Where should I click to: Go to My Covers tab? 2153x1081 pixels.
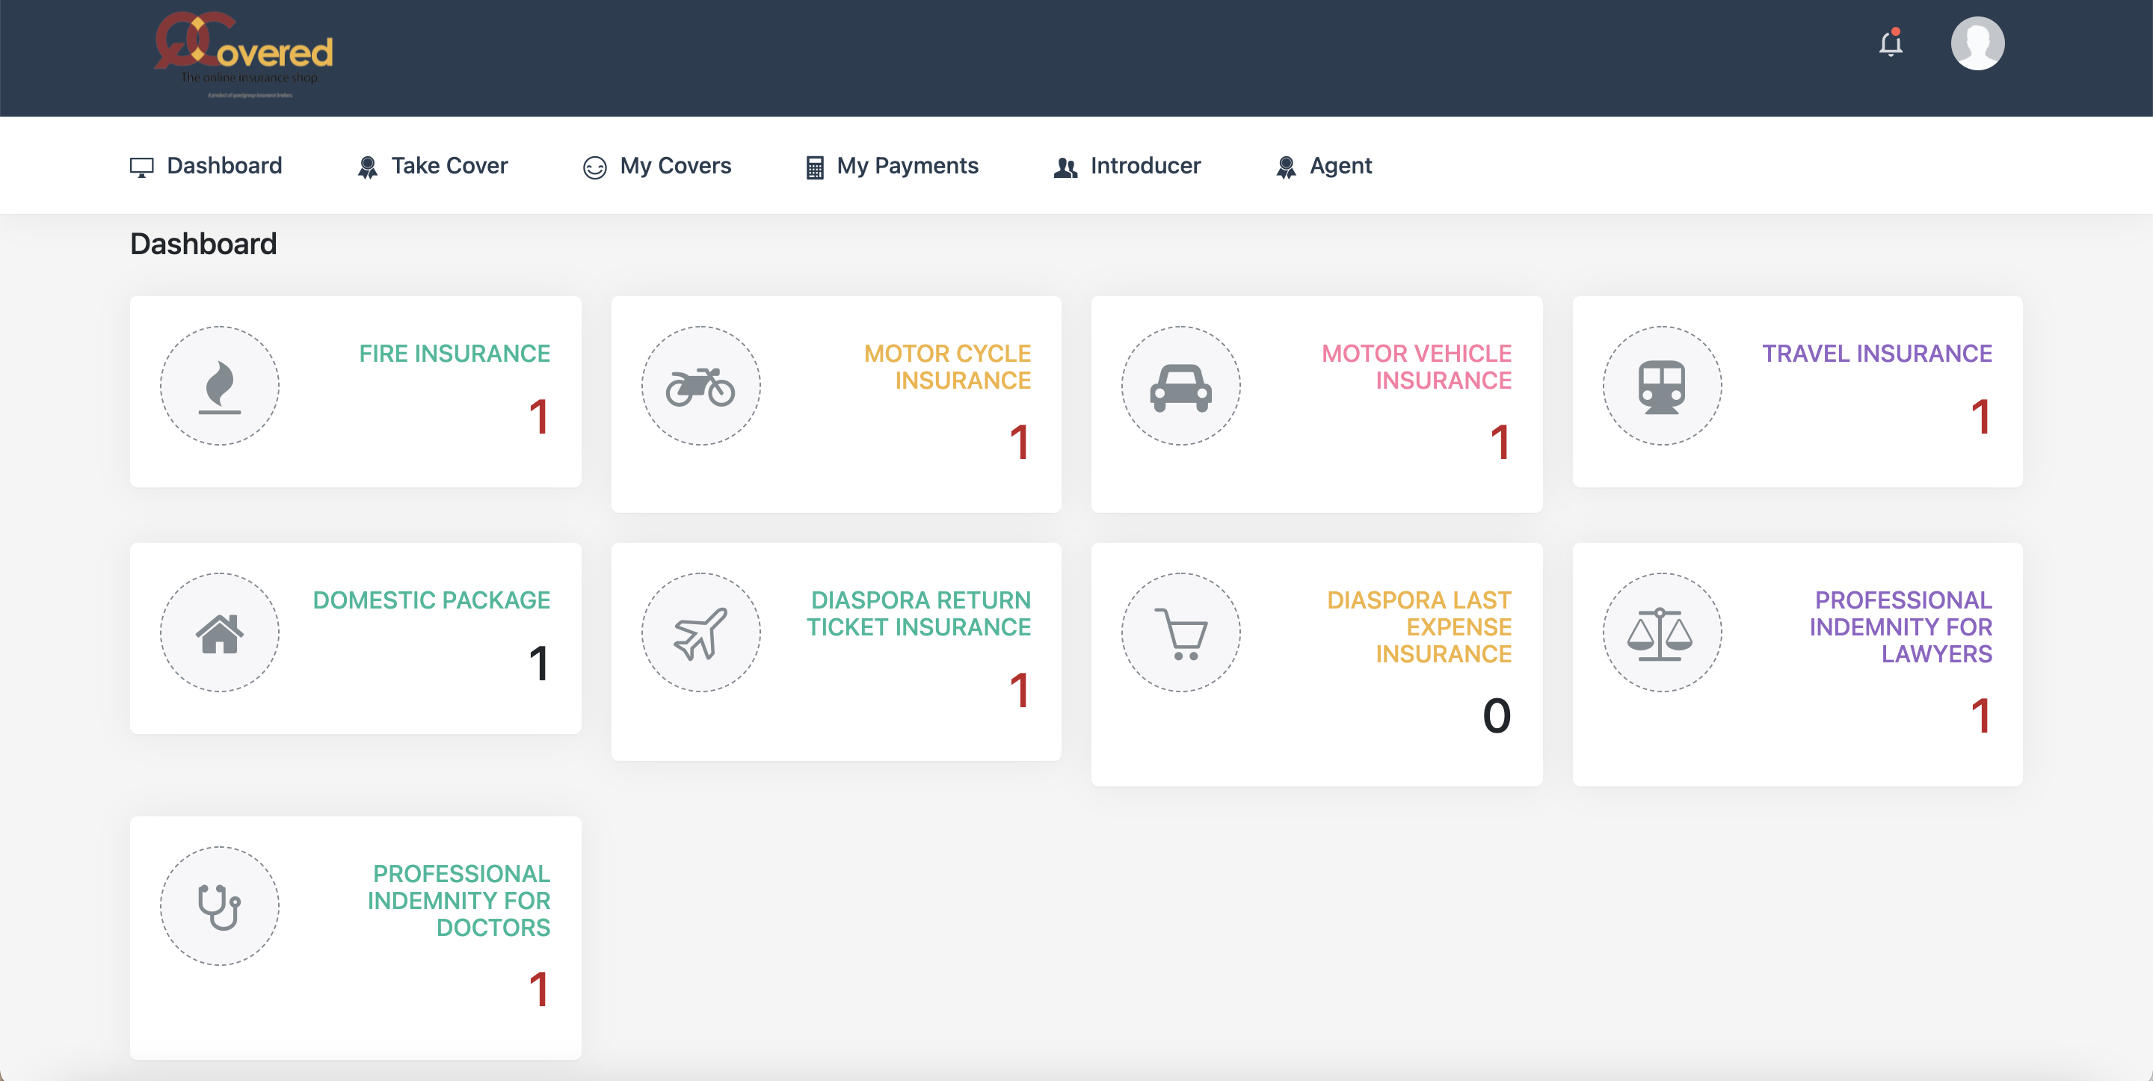click(657, 167)
